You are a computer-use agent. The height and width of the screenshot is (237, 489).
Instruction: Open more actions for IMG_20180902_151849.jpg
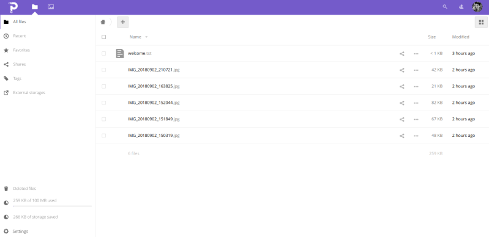(x=416, y=119)
